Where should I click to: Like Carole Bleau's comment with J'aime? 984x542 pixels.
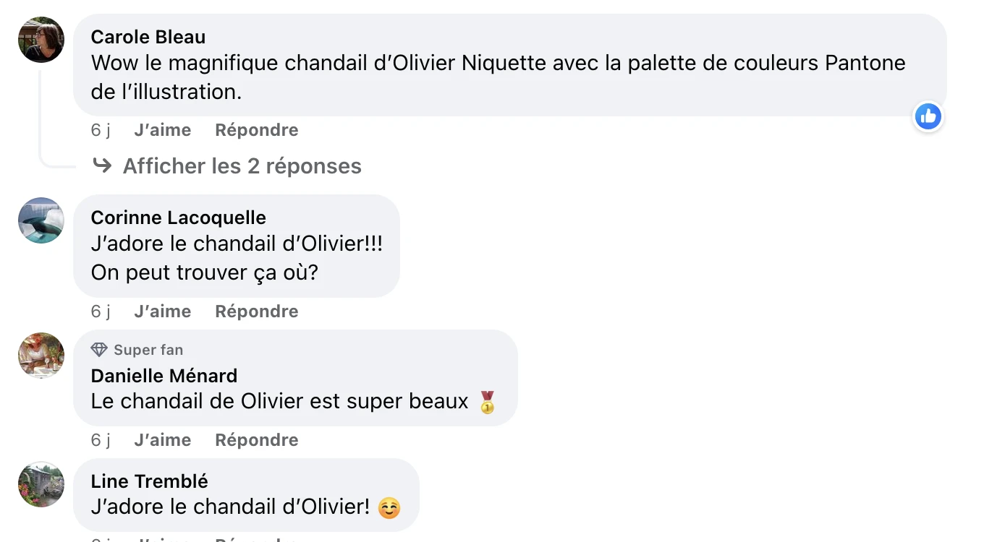click(x=163, y=130)
